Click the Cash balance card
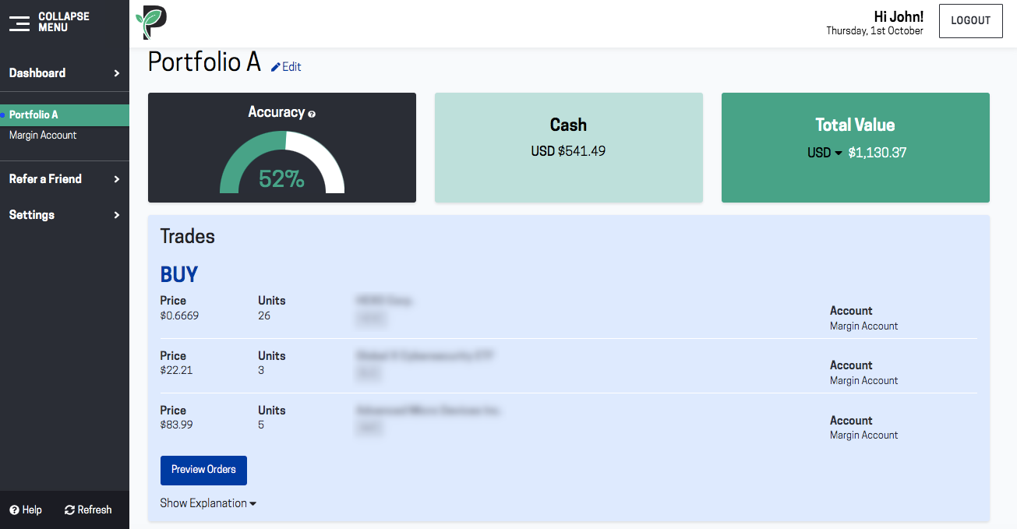The image size is (1017, 529). 568,148
